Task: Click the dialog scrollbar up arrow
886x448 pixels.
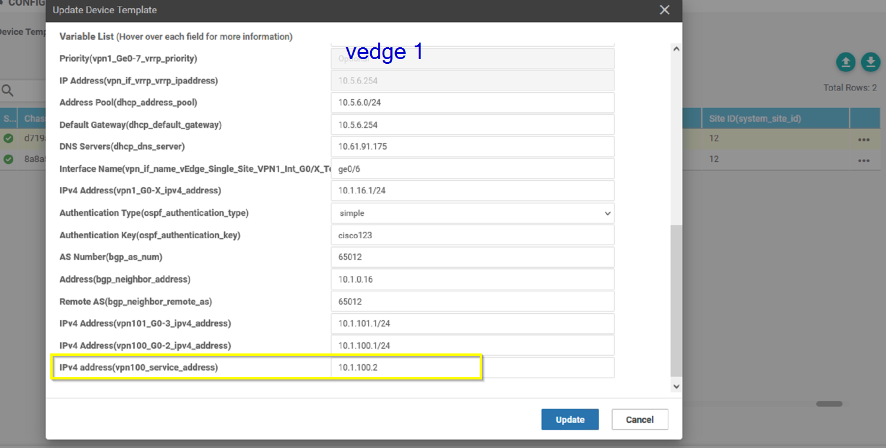Action: click(677, 50)
